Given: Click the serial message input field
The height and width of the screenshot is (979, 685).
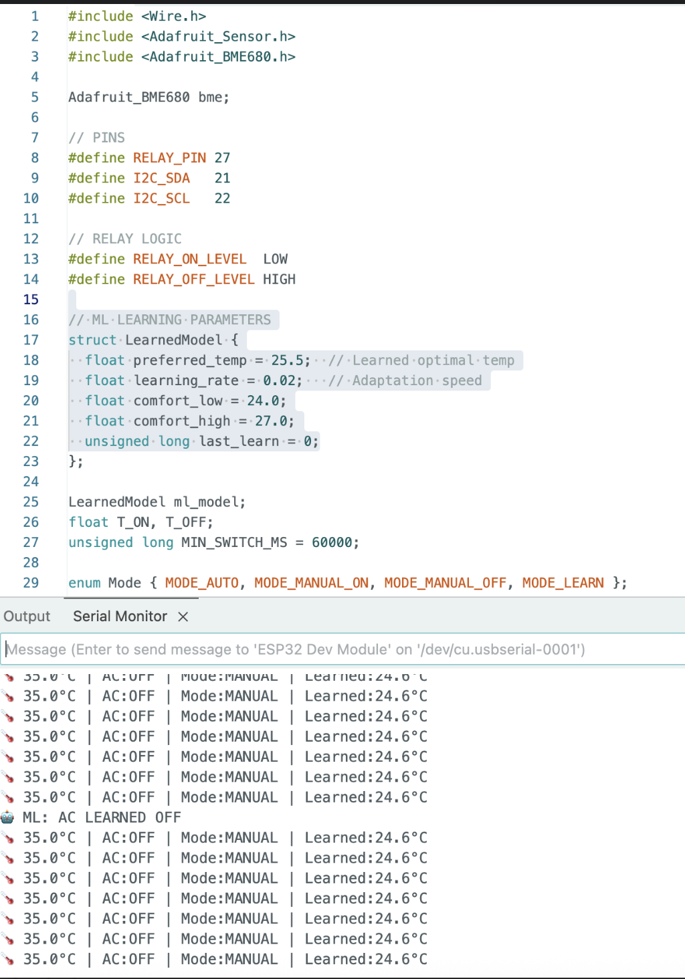Looking at the screenshot, I should point(334,649).
